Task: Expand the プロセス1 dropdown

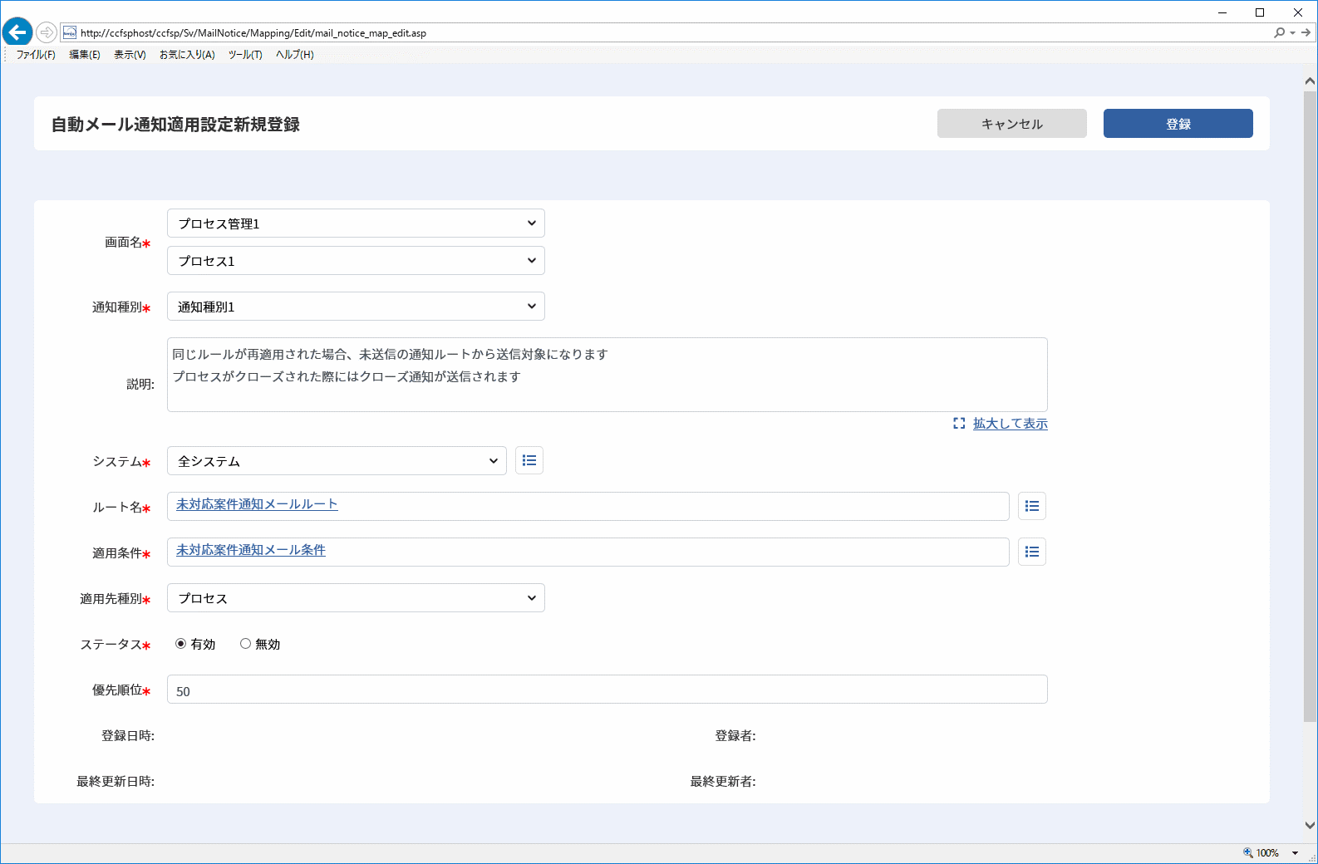Action: click(356, 261)
